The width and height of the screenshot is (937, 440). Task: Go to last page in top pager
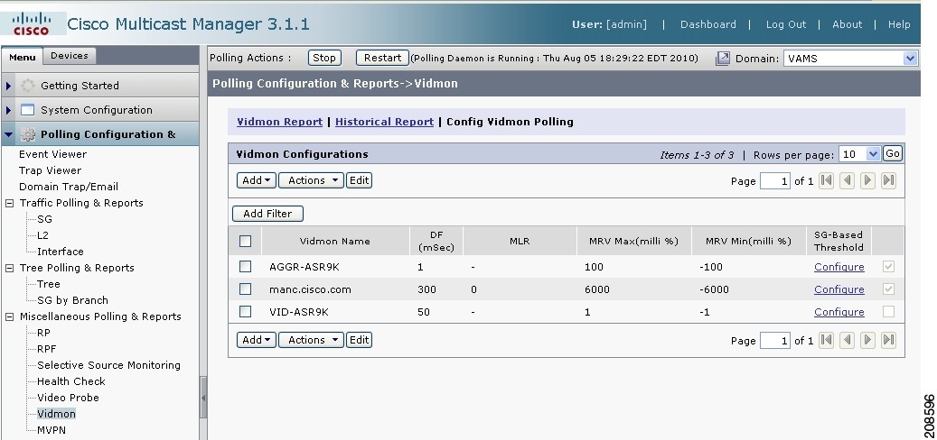point(888,180)
